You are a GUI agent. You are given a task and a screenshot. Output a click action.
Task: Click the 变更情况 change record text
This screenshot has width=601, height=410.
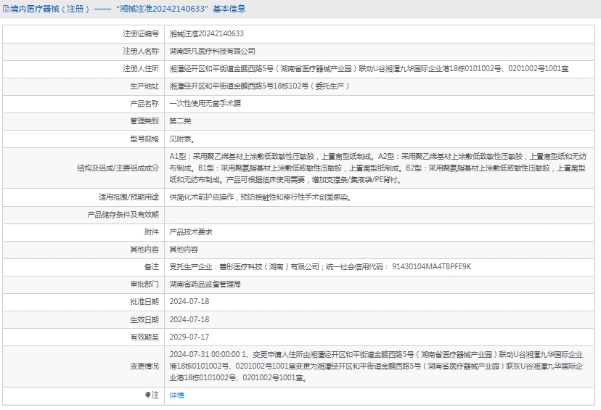click(x=376, y=366)
